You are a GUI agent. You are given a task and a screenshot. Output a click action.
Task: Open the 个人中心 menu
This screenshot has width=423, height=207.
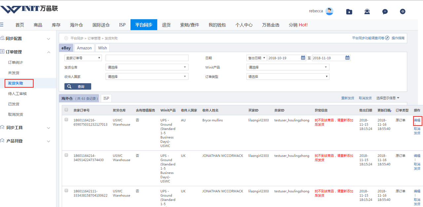tap(244, 25)
